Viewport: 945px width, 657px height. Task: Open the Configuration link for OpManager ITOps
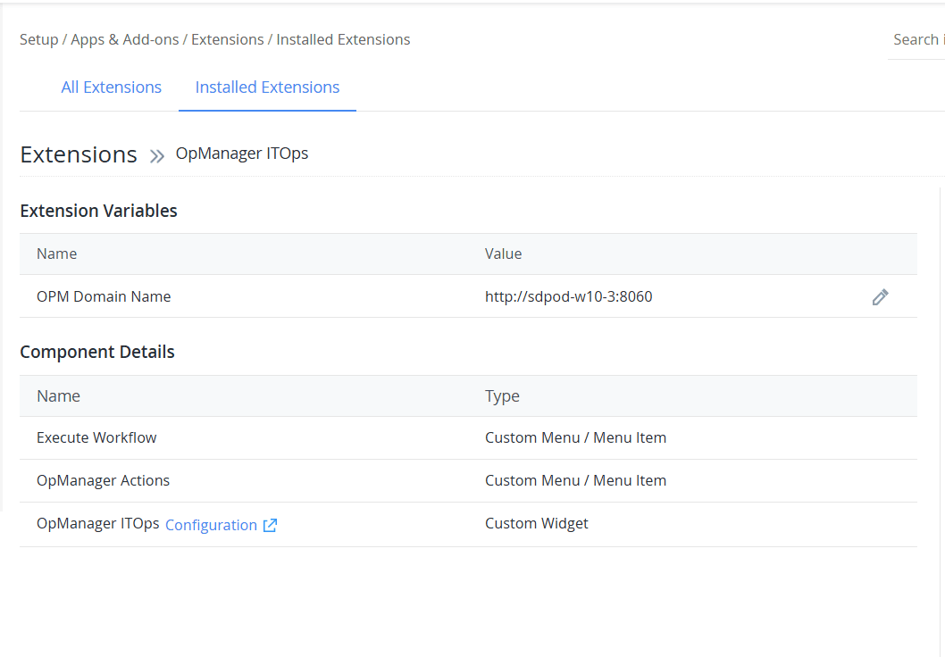211,525
